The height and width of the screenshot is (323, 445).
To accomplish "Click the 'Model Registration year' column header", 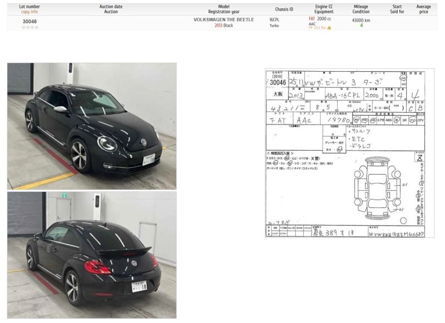I will [x=224, y=9].
